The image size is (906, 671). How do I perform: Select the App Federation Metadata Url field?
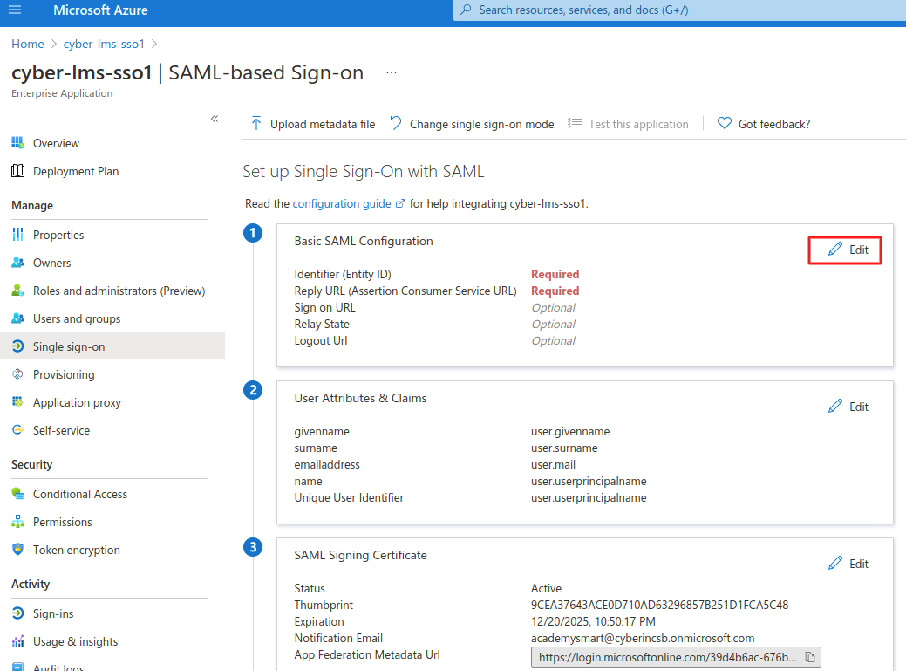pyautogui.click(x=676, y=657)
